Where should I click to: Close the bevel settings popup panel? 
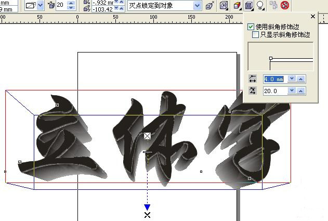tap(312, 17)
